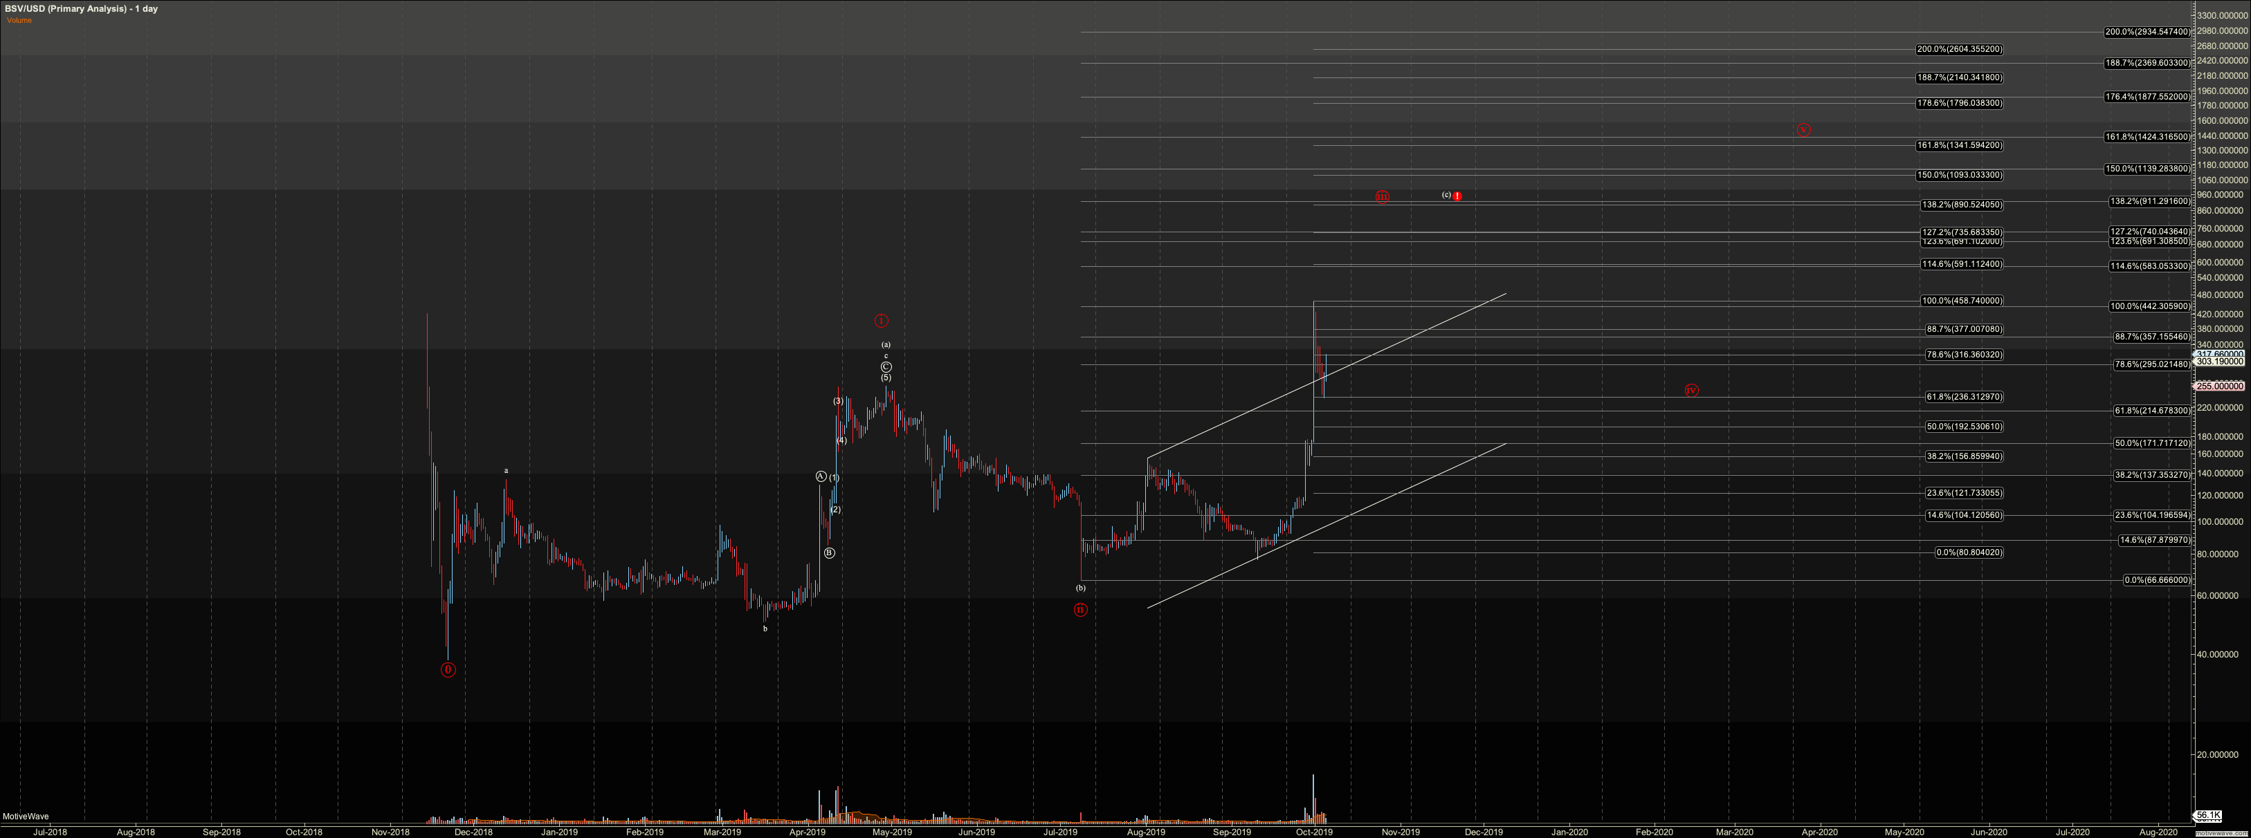Click the red exclamation alert marker
2251x838 pixels.
(1457, 196)
